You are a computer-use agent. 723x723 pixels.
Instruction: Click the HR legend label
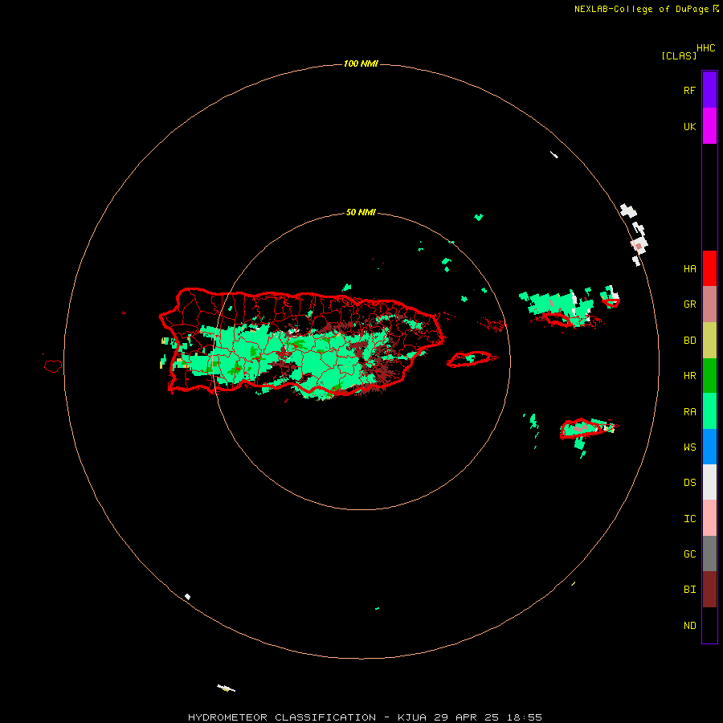pyautogui.click(x=689, y=376)
